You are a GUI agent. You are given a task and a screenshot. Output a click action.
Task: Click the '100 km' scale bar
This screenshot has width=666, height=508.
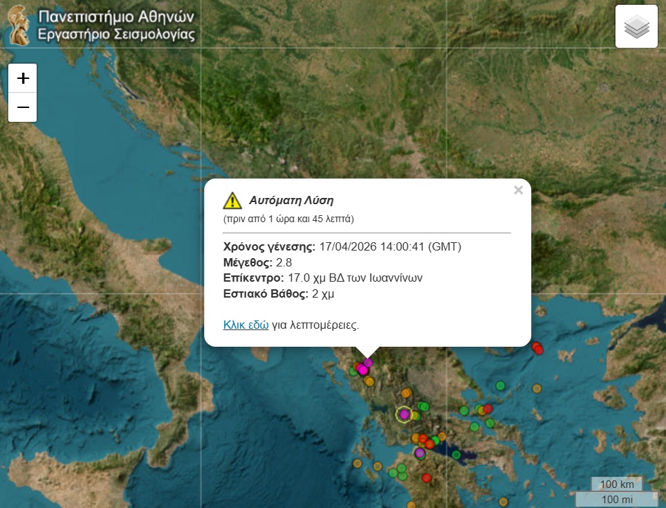point(617,484)
